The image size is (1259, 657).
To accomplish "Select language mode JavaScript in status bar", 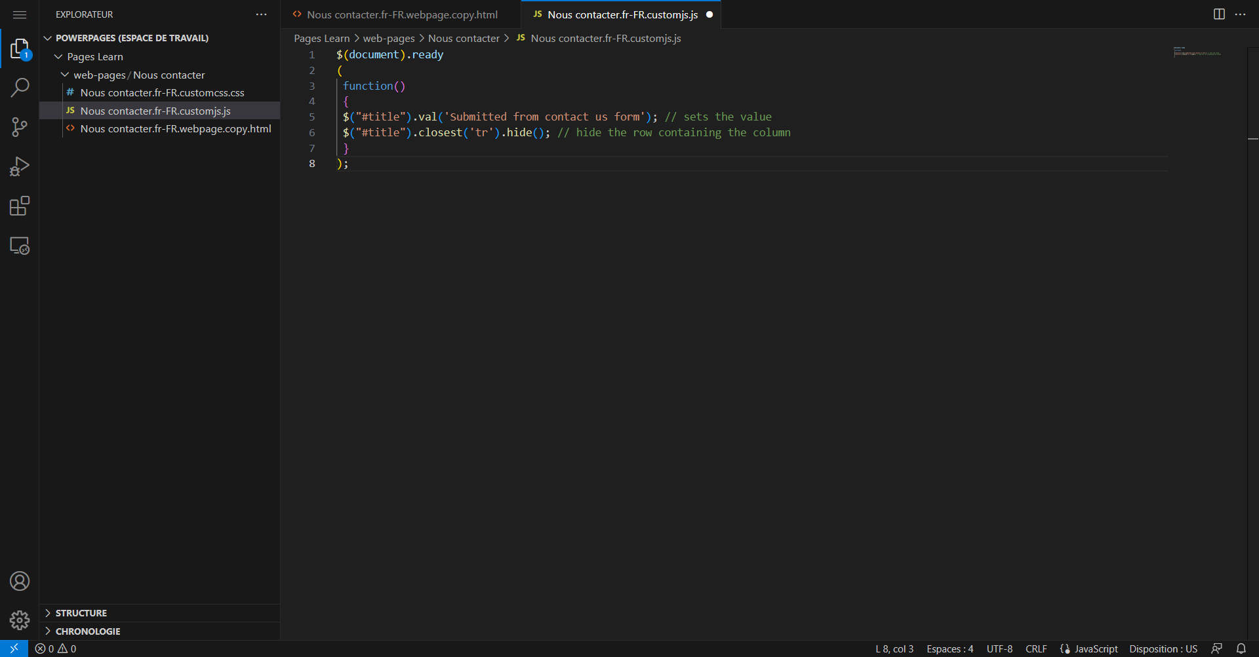I will coord(1096,648).
